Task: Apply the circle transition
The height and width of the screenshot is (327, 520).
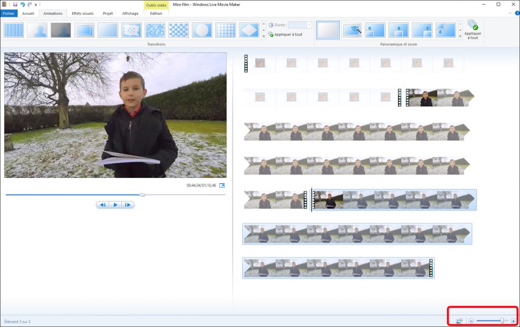Action: tap(202, 30)
